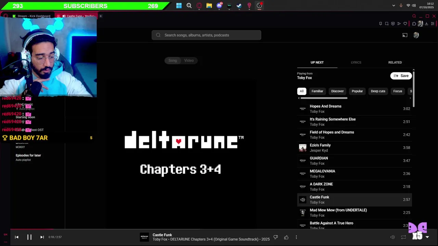The height and width of the screenshot is (246, 438).
Task: Pause the Castle Funk playback
Action: [29, 237]
